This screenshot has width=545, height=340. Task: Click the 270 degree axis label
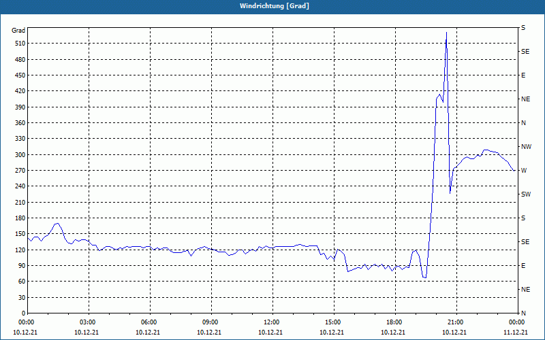coord(20,171)
